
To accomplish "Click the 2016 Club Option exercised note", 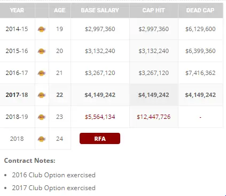I will 54,175.
